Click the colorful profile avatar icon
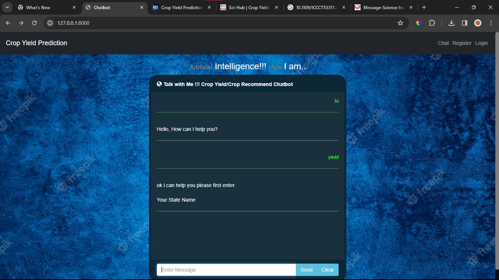499x280 pixels. [477, 23]
